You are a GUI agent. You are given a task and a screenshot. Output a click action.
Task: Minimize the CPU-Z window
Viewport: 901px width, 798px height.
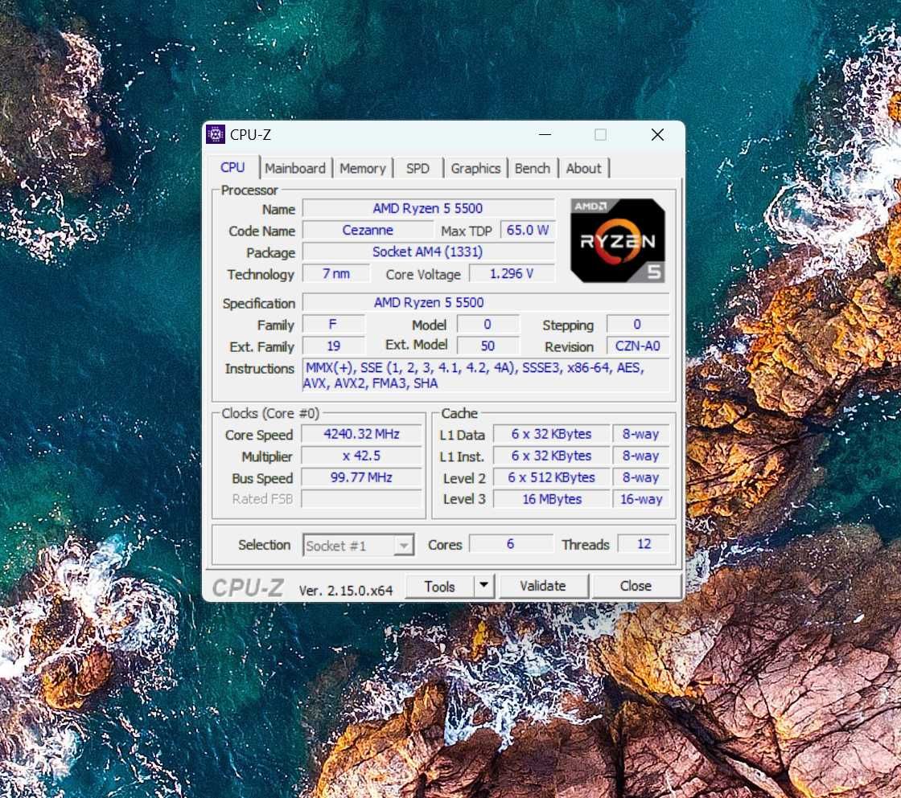coord(545,134)
